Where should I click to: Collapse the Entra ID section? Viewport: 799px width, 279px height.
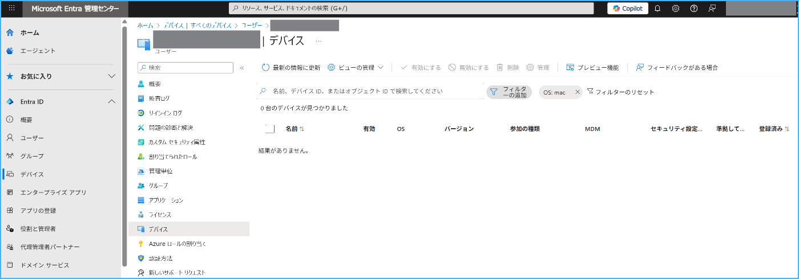click(x=111, y=102)
